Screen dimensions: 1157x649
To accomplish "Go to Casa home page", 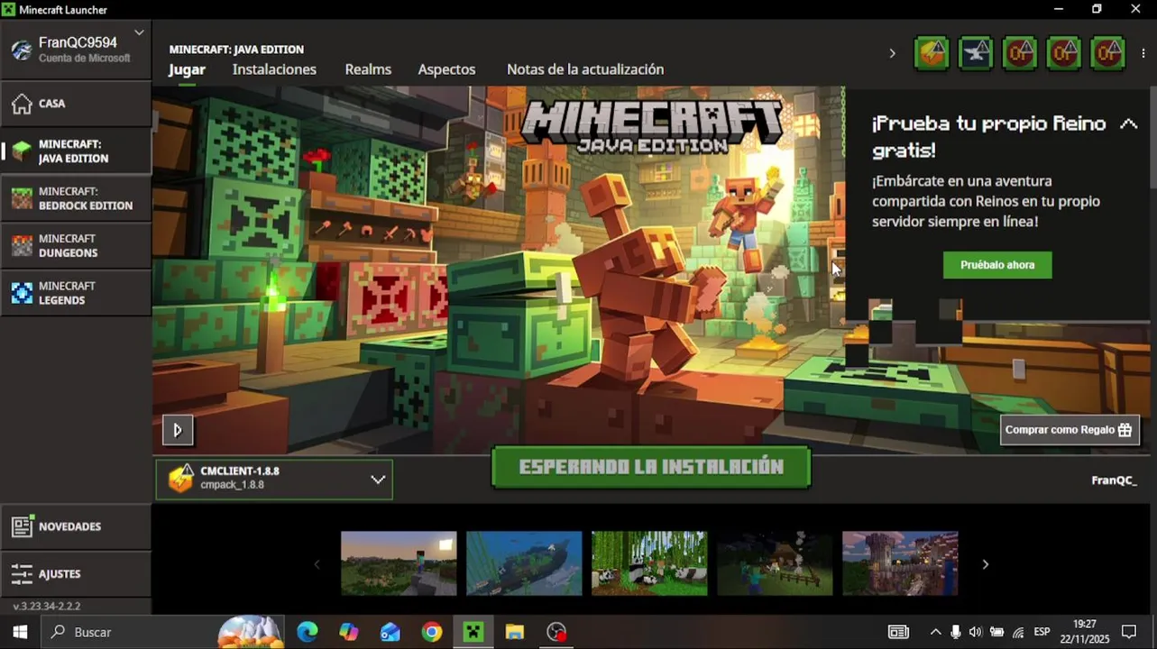I will coord(76,104).
